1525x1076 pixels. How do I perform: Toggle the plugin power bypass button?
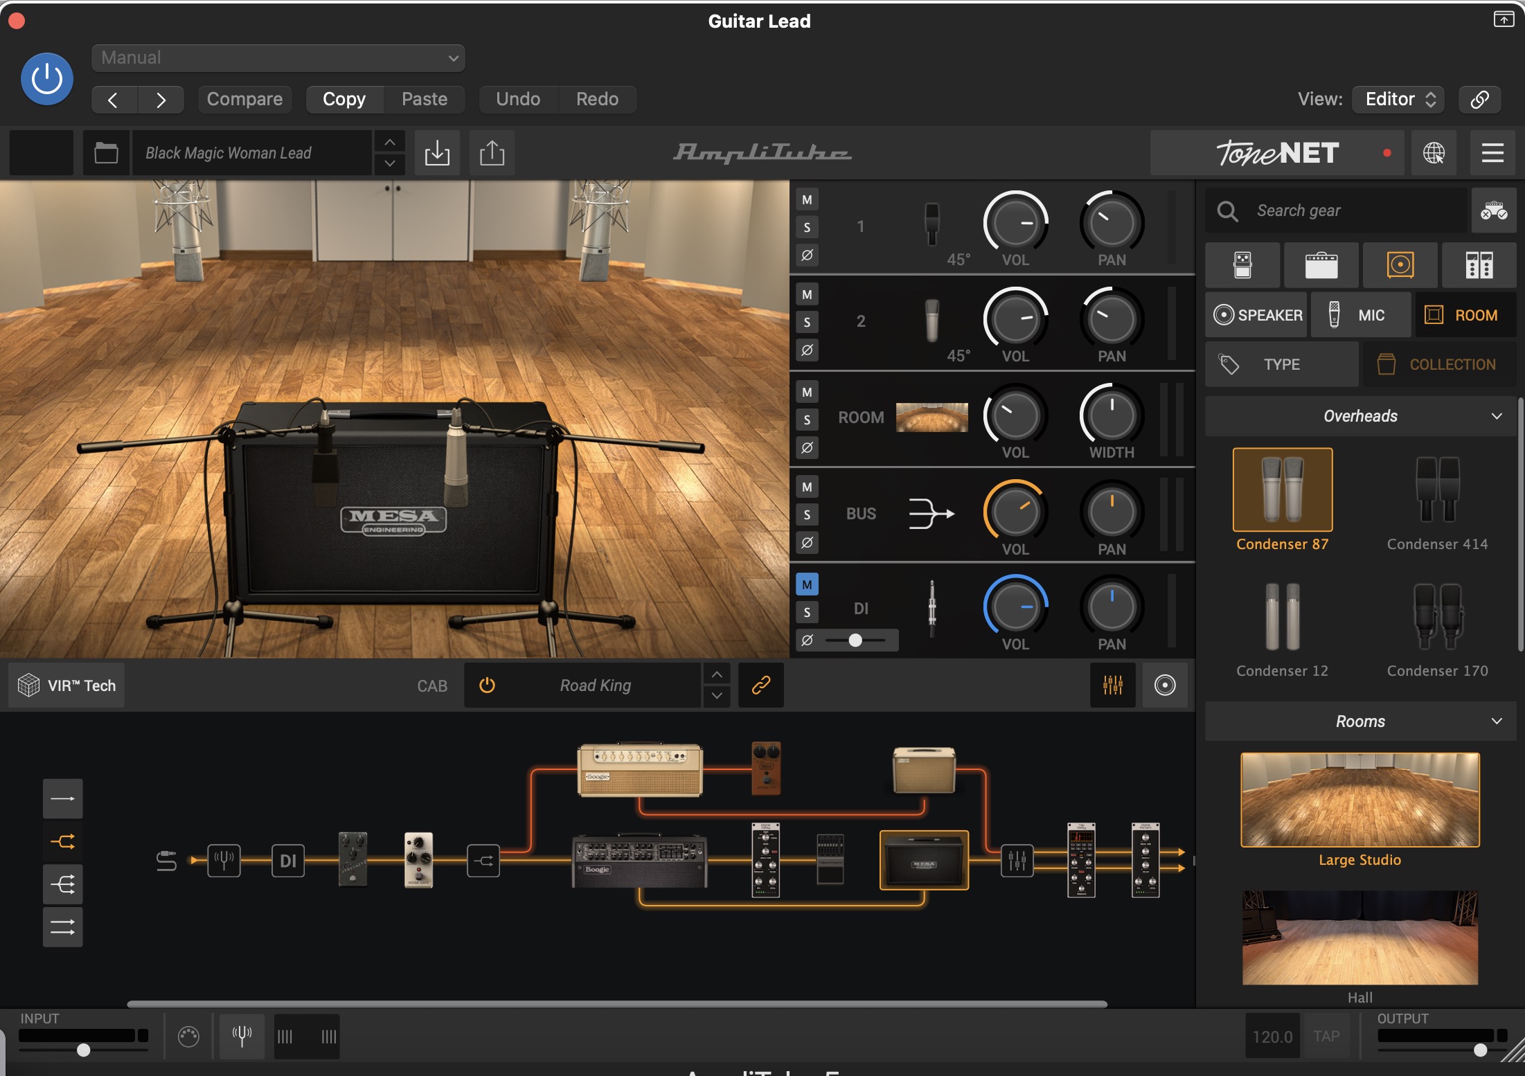(46, 79)
